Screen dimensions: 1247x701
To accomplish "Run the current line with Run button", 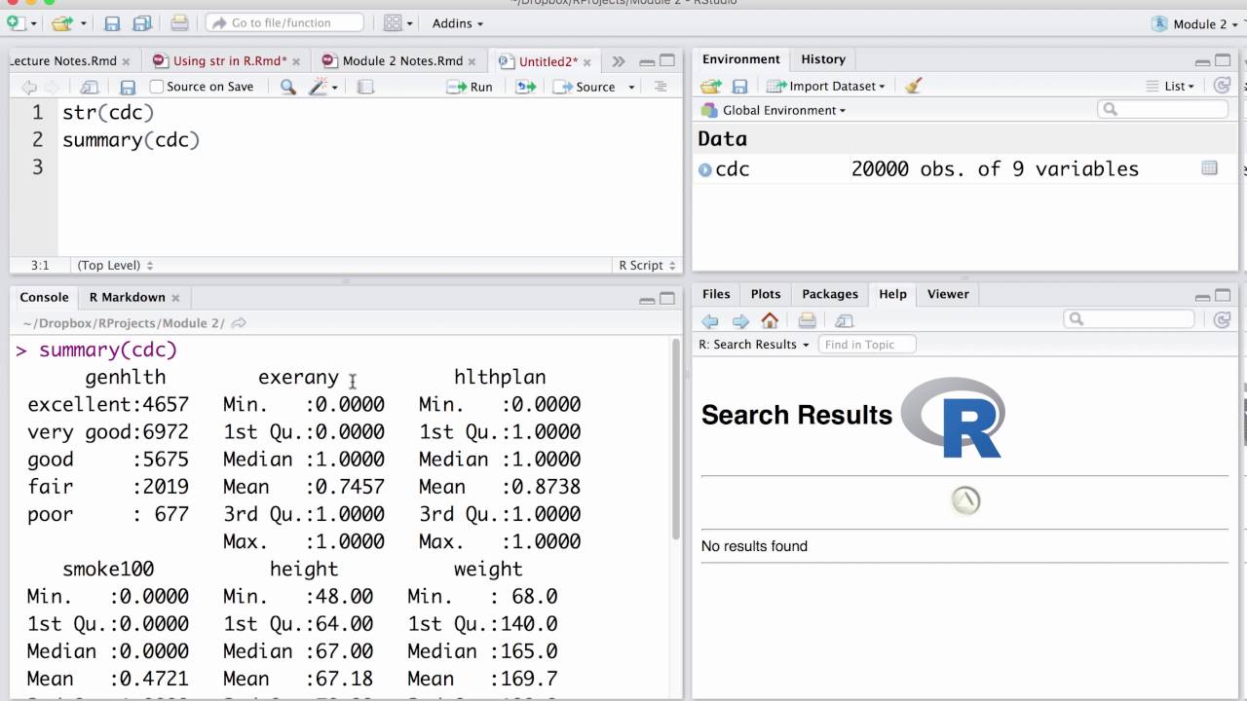I will coord(470,87).
